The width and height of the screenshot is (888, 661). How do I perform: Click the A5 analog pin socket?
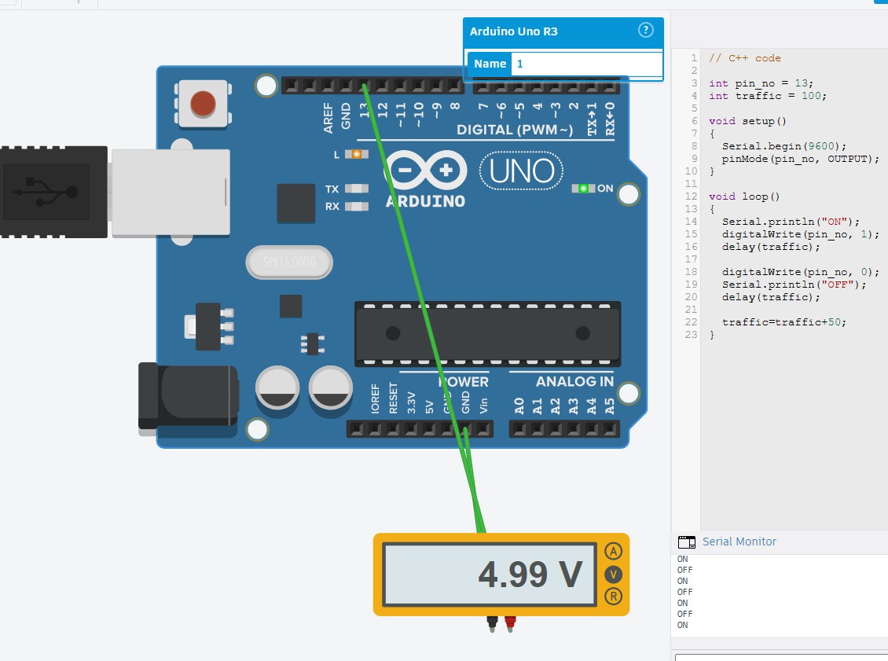click(x=609, y=429)
